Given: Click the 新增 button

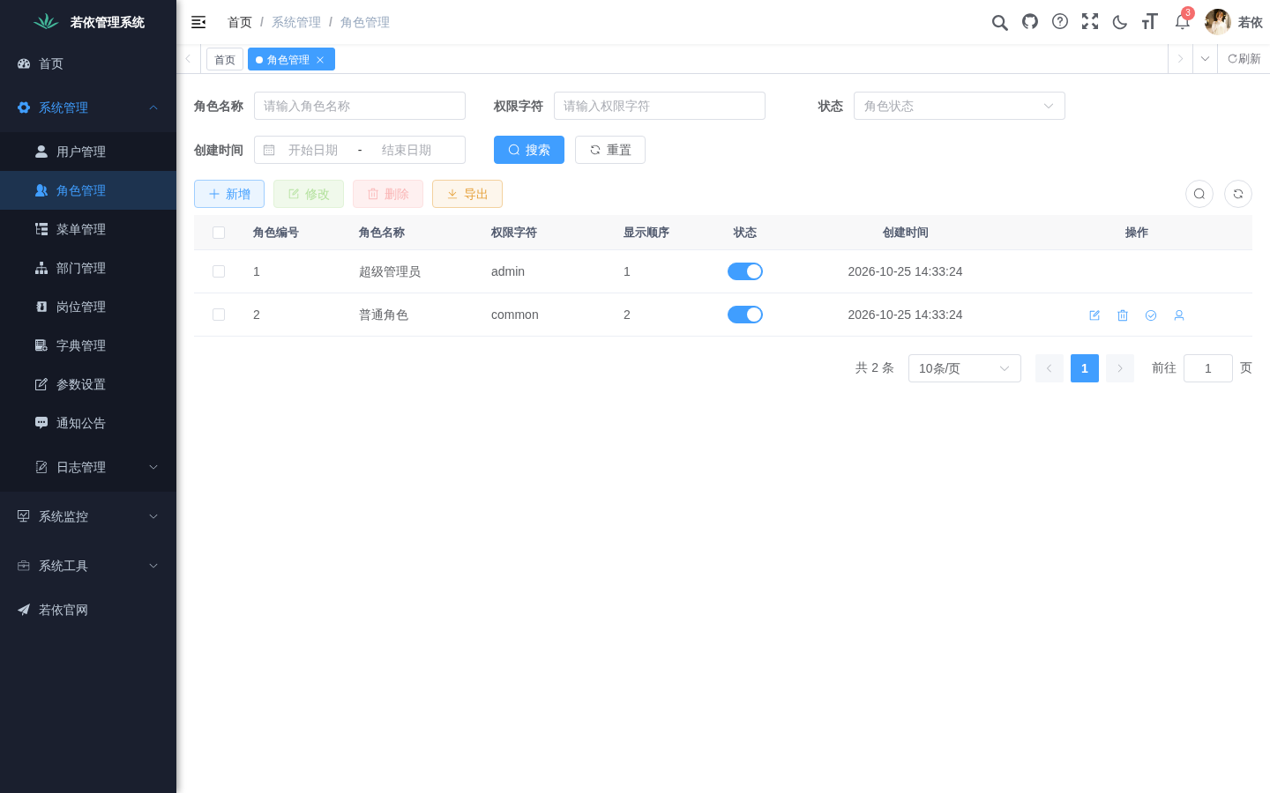Looking at the screenshot, I should pyautogui.click(x=229, y=194).
